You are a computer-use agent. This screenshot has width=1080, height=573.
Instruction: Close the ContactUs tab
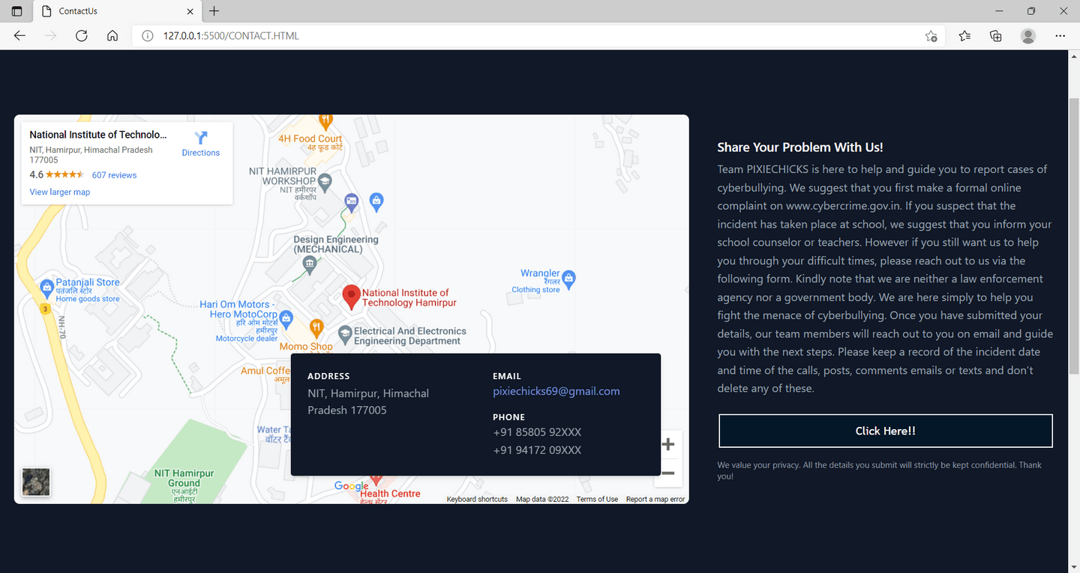click(x=190, y=11)
